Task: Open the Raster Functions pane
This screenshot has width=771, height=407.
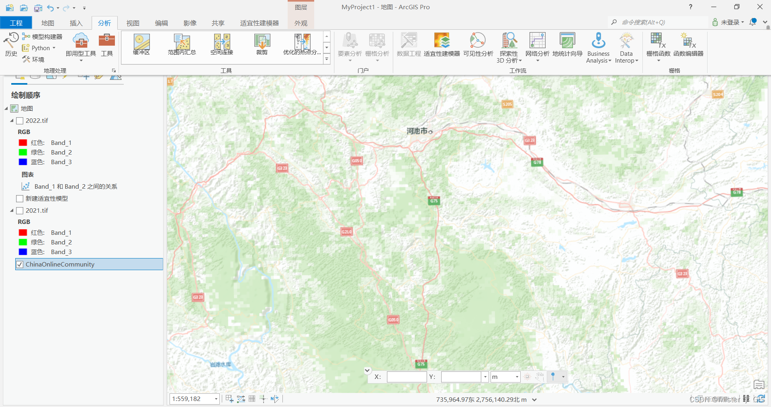Action: coord(658,45)
